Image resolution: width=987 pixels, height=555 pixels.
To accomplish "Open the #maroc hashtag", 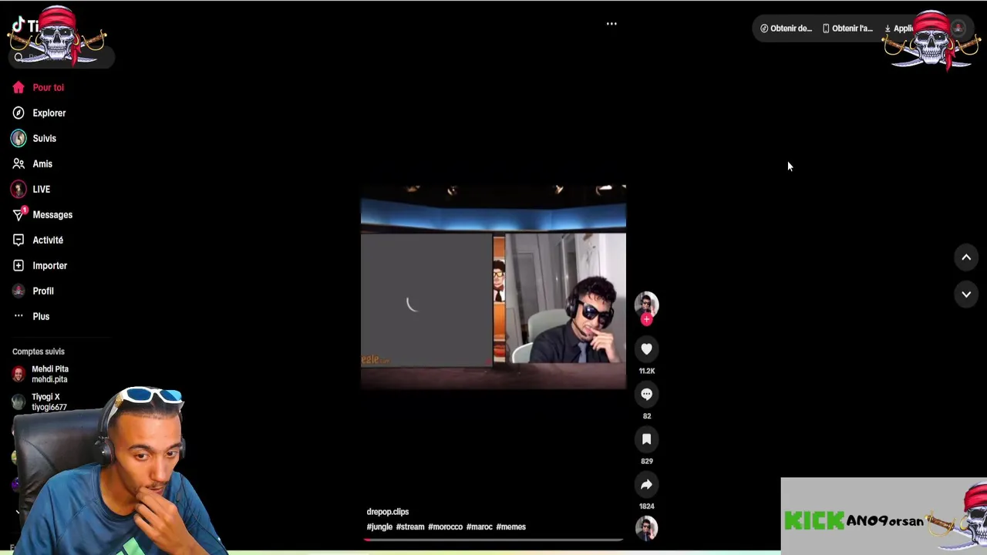I will (480, 526).
